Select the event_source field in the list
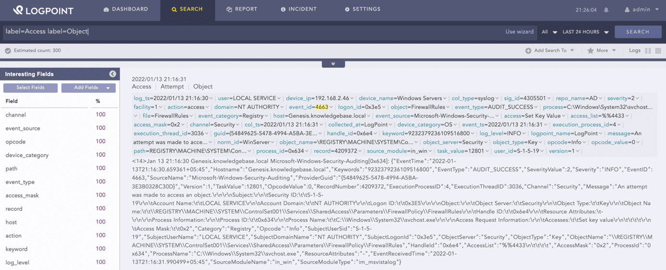Screen dimensions: 666x270 23,128
